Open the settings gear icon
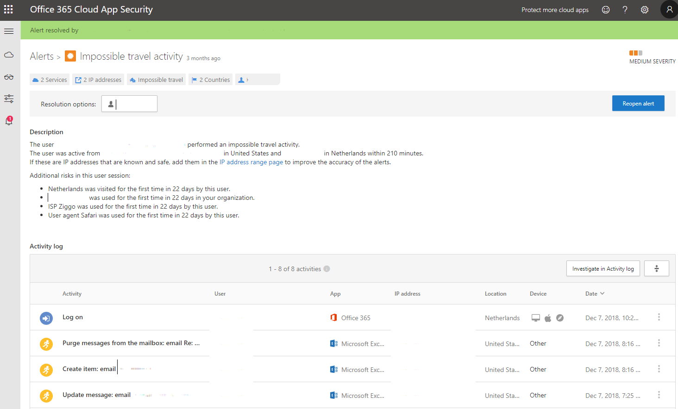678x409 pixels. pos(645,10)
